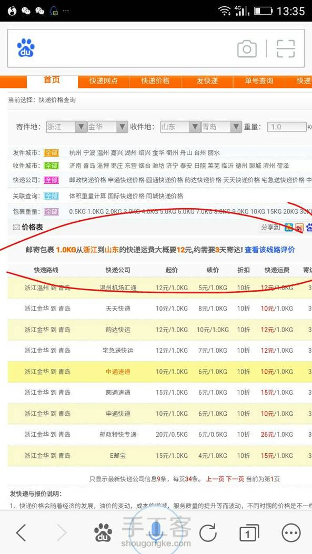Click 全部 button in 关联查询 row

pos(51,196)
